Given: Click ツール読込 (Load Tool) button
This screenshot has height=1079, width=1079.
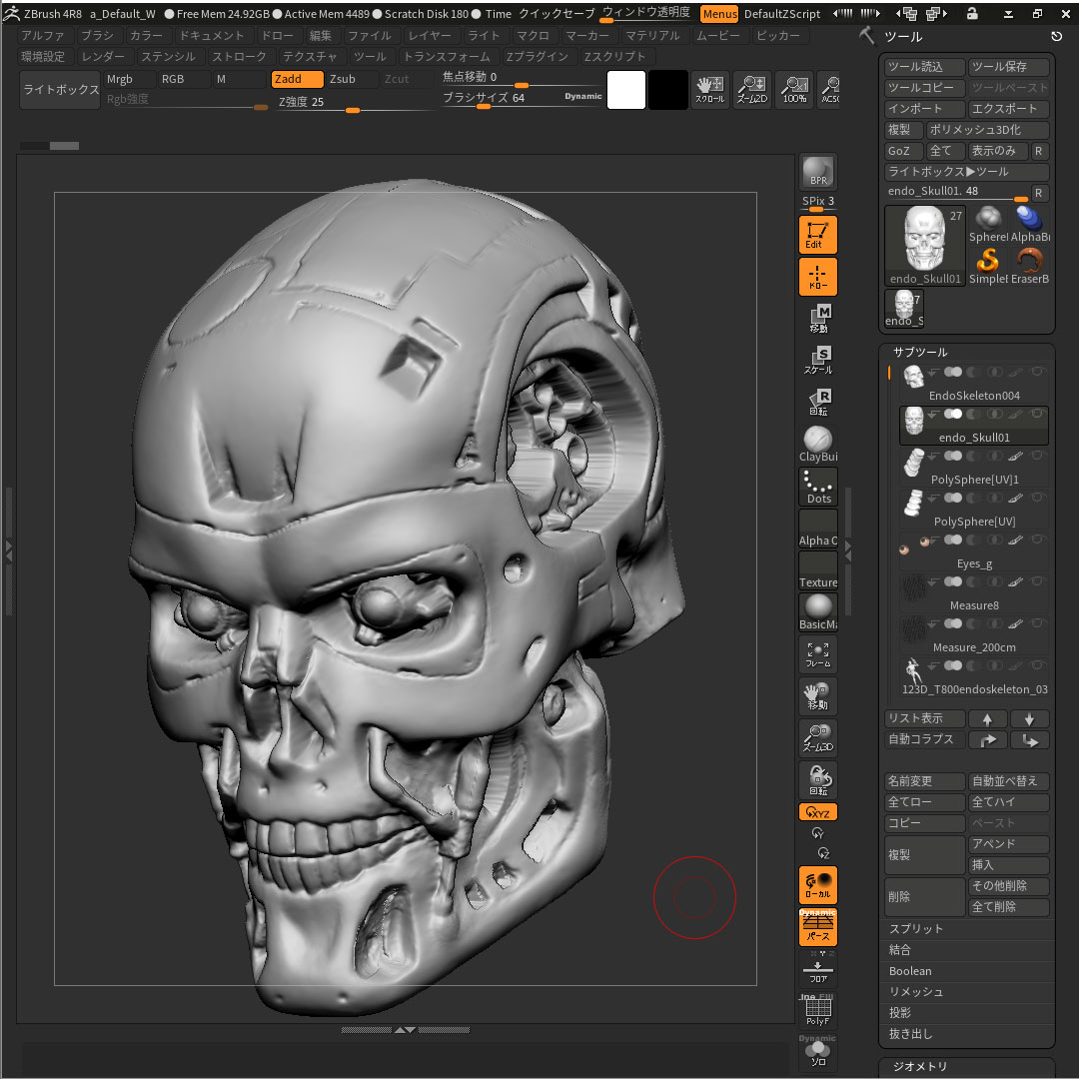Looking at the screenshot, I should [x=924, y=67].
